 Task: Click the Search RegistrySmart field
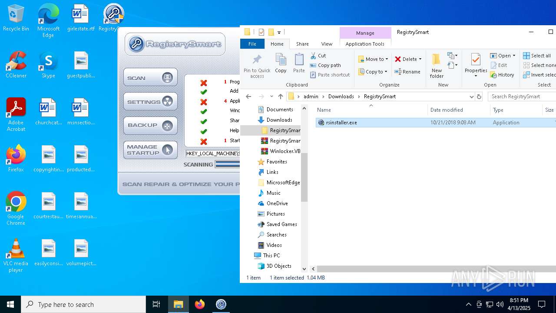point(523,97)
